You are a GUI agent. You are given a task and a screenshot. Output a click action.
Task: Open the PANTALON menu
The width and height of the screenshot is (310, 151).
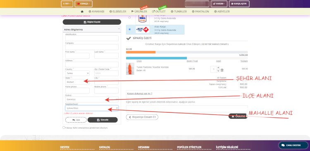[200, 12]
